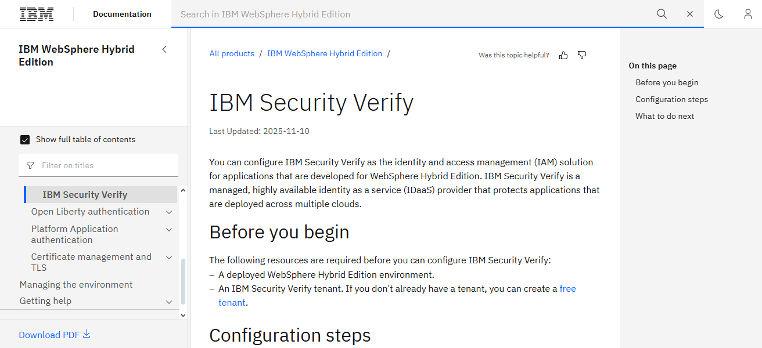Open the Documentation menu item
762x348 pixels.
tap(121, 14)
